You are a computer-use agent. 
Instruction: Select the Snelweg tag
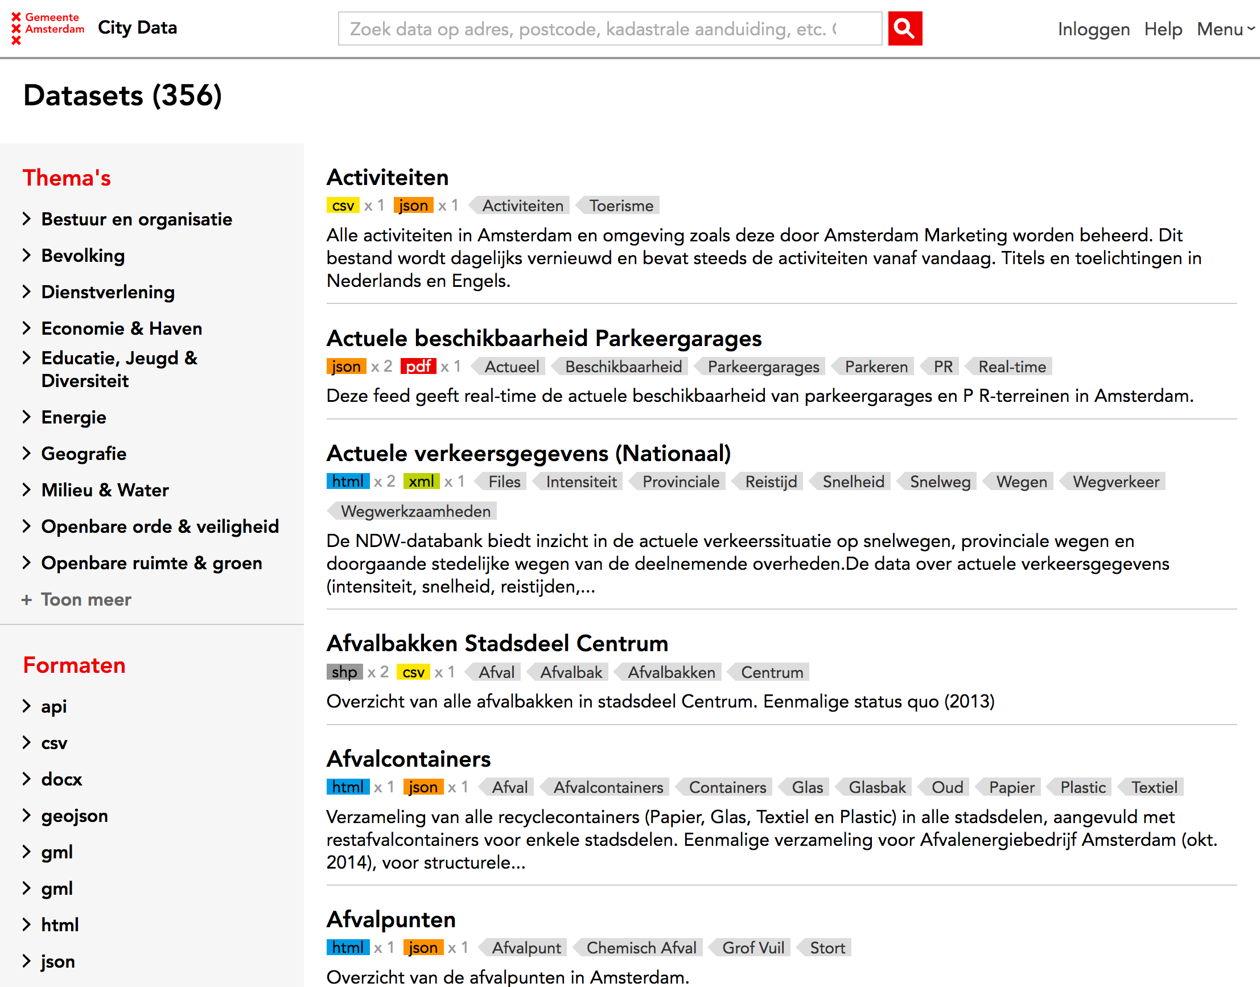tap(937, 482)
